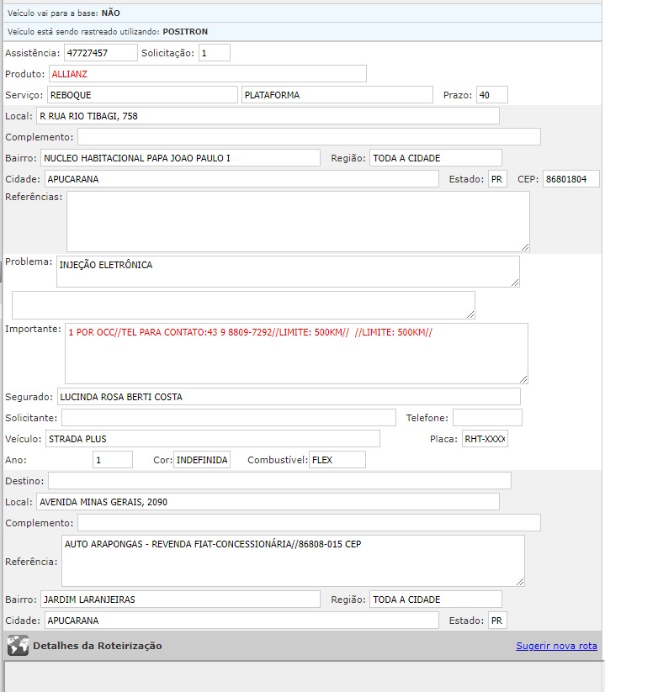Select the Solicitação input field
Screen dimensions: 658x692
[214, 53]
